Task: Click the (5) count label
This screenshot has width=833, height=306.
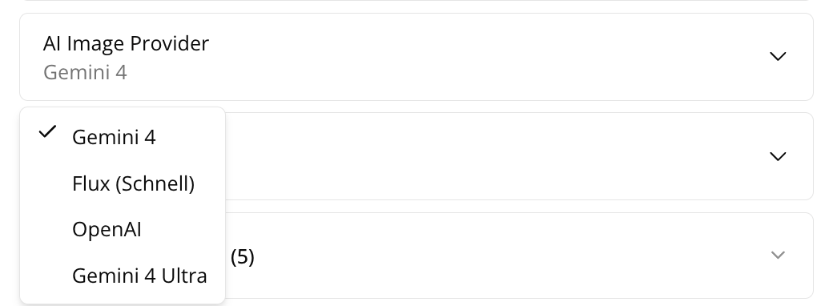Action: point(242,256)
